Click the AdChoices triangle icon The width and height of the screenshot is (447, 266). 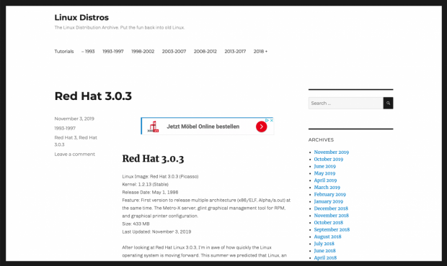pos(267,120)
